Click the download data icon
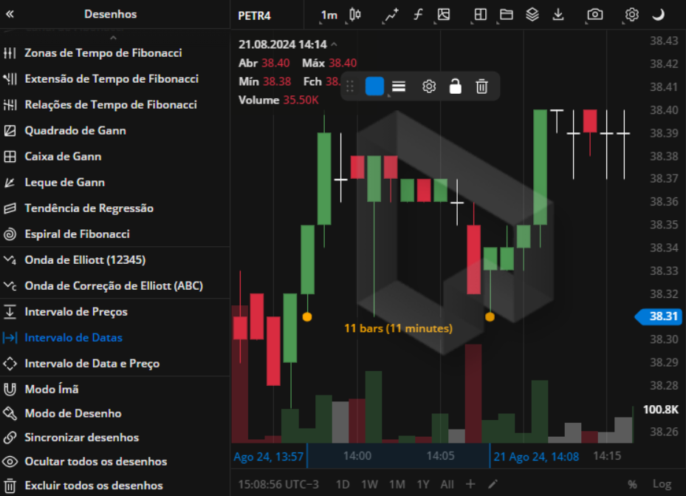The width and height of the screenshot is (686, 496). pos(558,15)
